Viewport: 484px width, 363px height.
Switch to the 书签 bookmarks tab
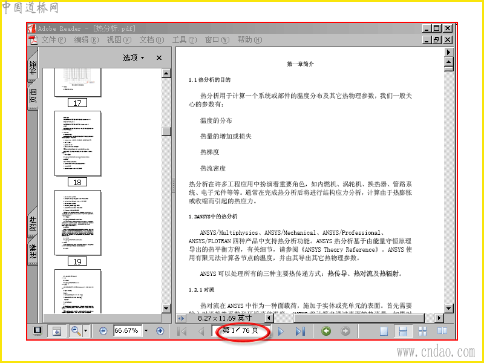pyautogui.click(x=33, y=67)
